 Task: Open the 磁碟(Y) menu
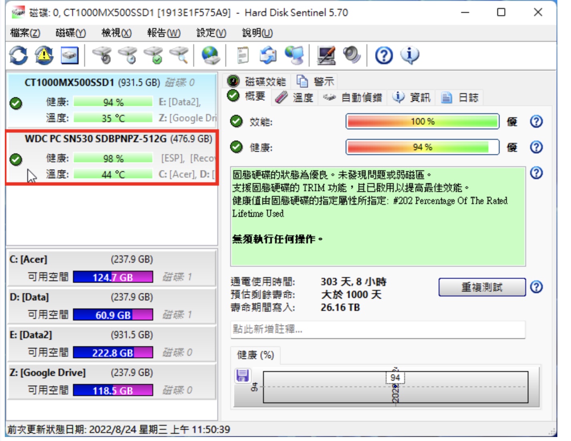[71, 33]
